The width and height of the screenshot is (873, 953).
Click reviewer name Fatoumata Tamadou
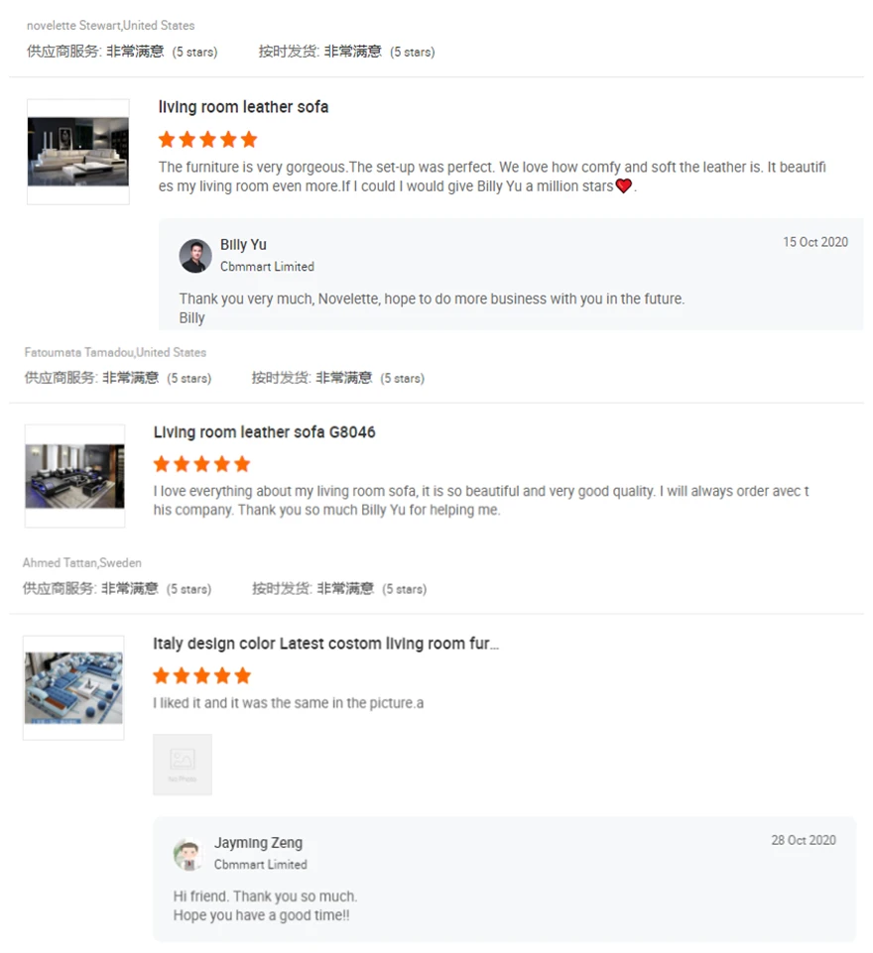(115, 352)
